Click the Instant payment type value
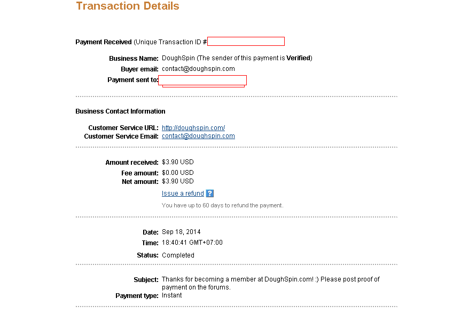The image size is (469, 314). pyautogui.click(x=171, y=295)
